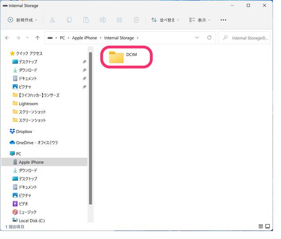
Task: Close the Internal Storage window
Action: 264,6
